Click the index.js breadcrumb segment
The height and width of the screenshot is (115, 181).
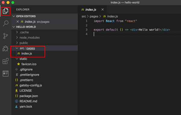[x=113, y=16]
